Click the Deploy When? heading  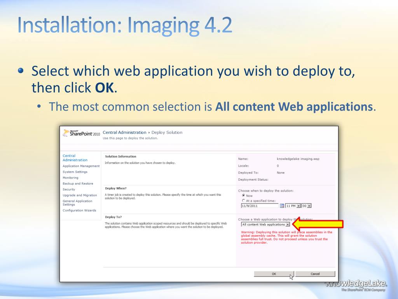[x=116, y=188]
